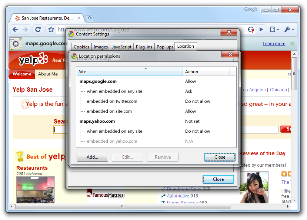The image size is (307, 220).
Task: Open the Pop-ups tab
Action: [x=165, y=47]
